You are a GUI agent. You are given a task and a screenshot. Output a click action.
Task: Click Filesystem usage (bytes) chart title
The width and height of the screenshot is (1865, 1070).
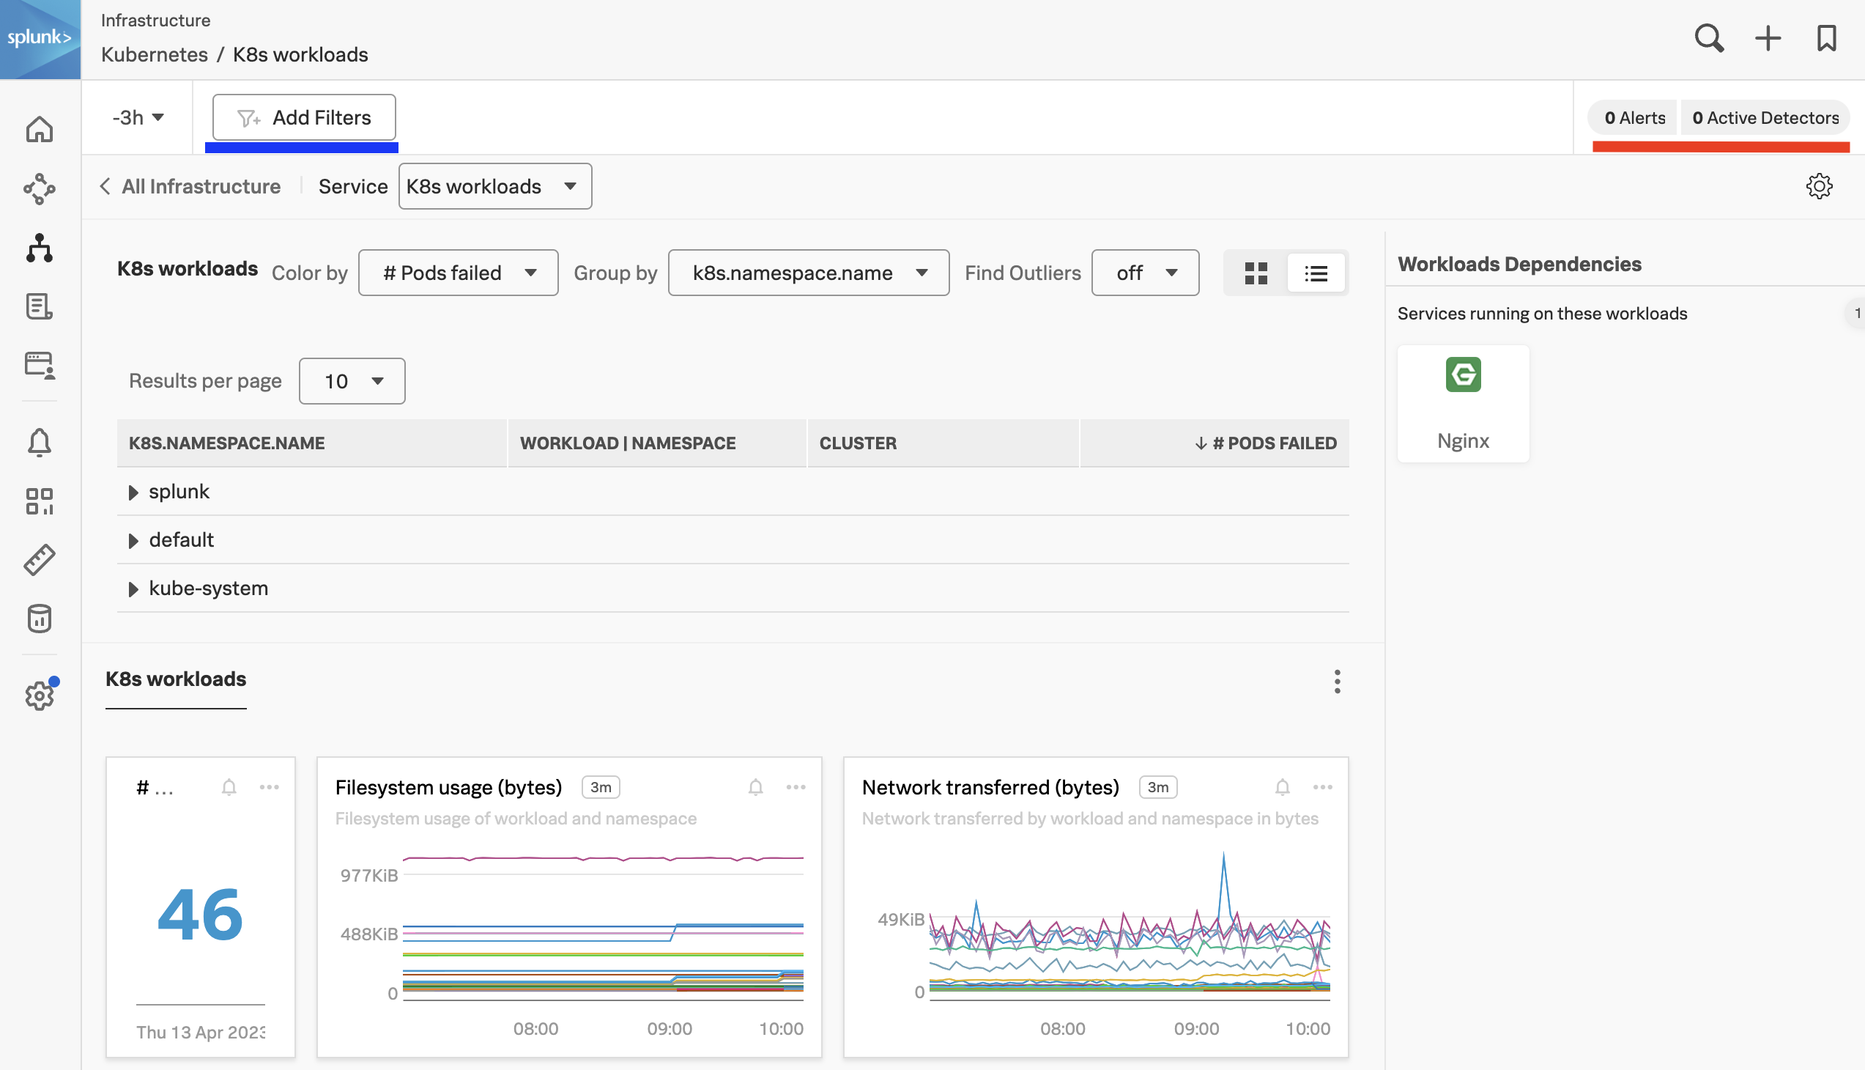(x=449, y=788)
